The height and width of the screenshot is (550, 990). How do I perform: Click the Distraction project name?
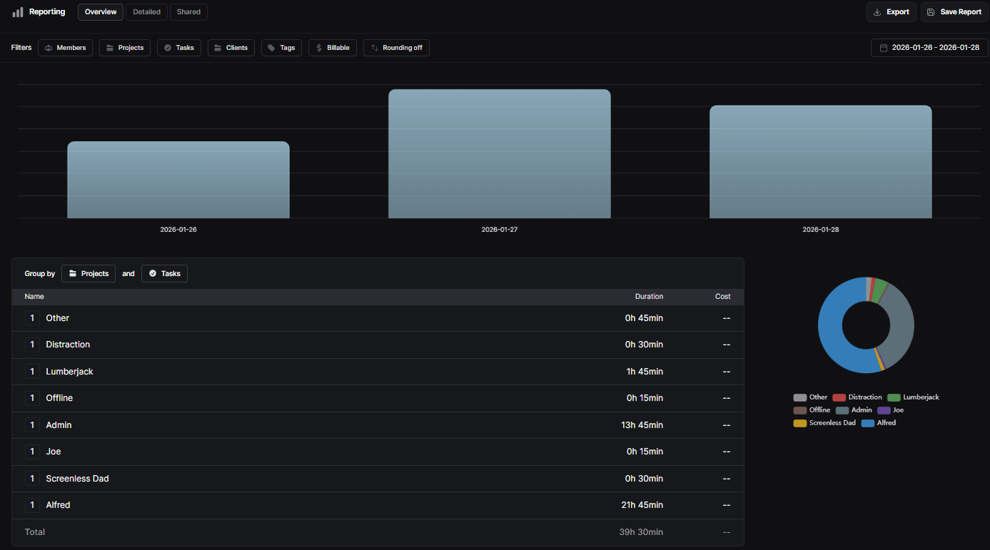click(68, 345)
